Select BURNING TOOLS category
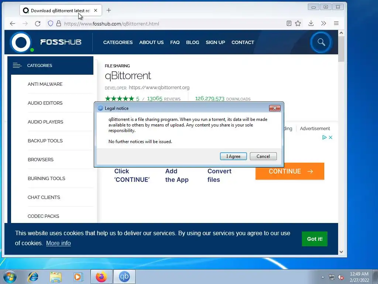The width and height of the screenshot is (378, 284). [46, 178]
